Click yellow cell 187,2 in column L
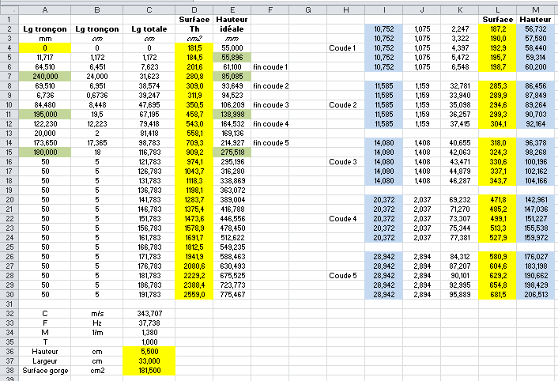 pos(497,28)
